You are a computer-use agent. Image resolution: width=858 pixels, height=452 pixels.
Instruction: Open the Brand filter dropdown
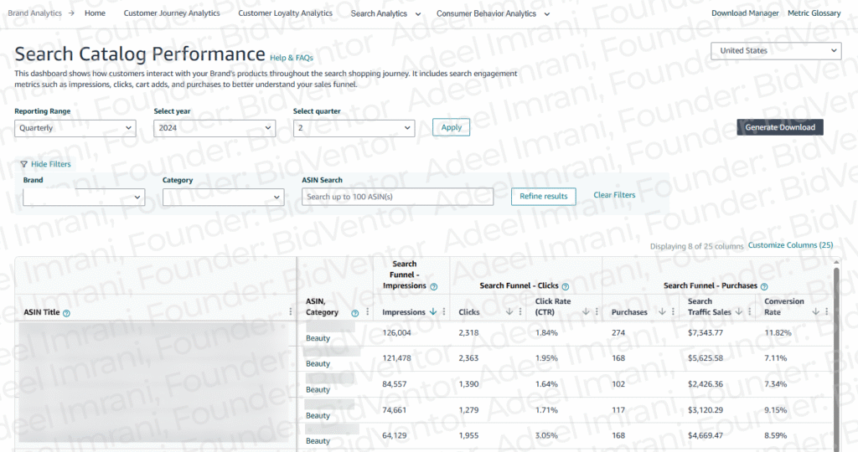[84, 197]
